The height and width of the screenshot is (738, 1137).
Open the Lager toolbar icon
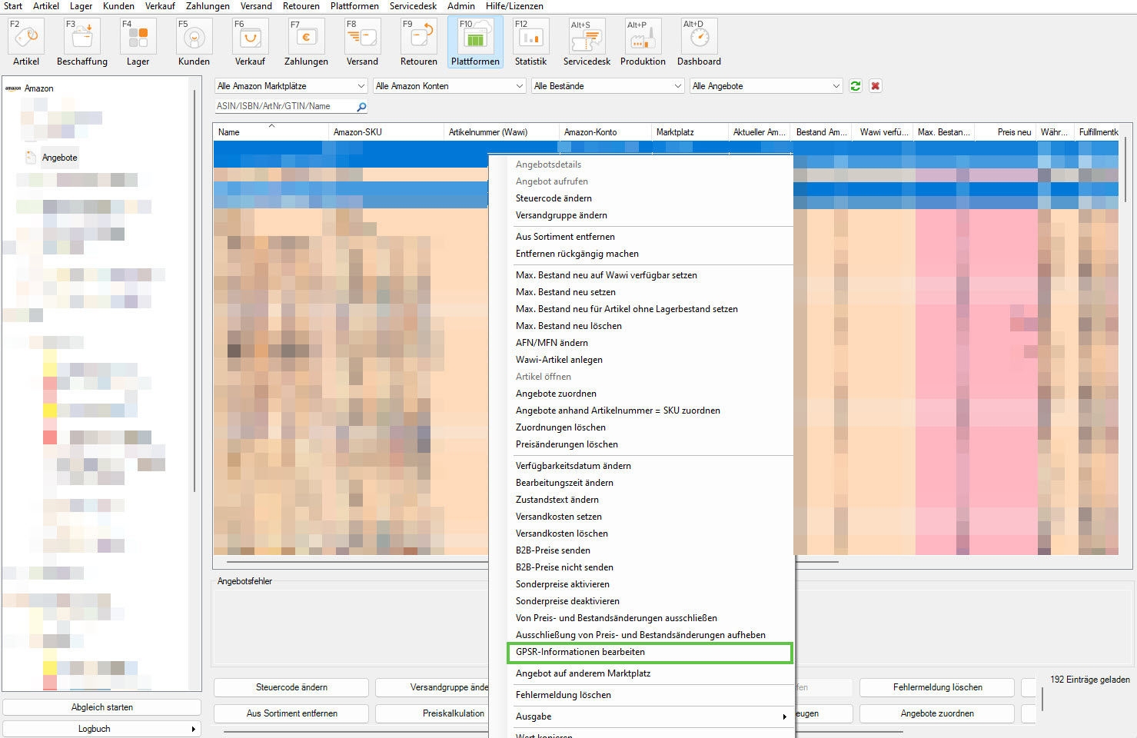tap(138, 37)
